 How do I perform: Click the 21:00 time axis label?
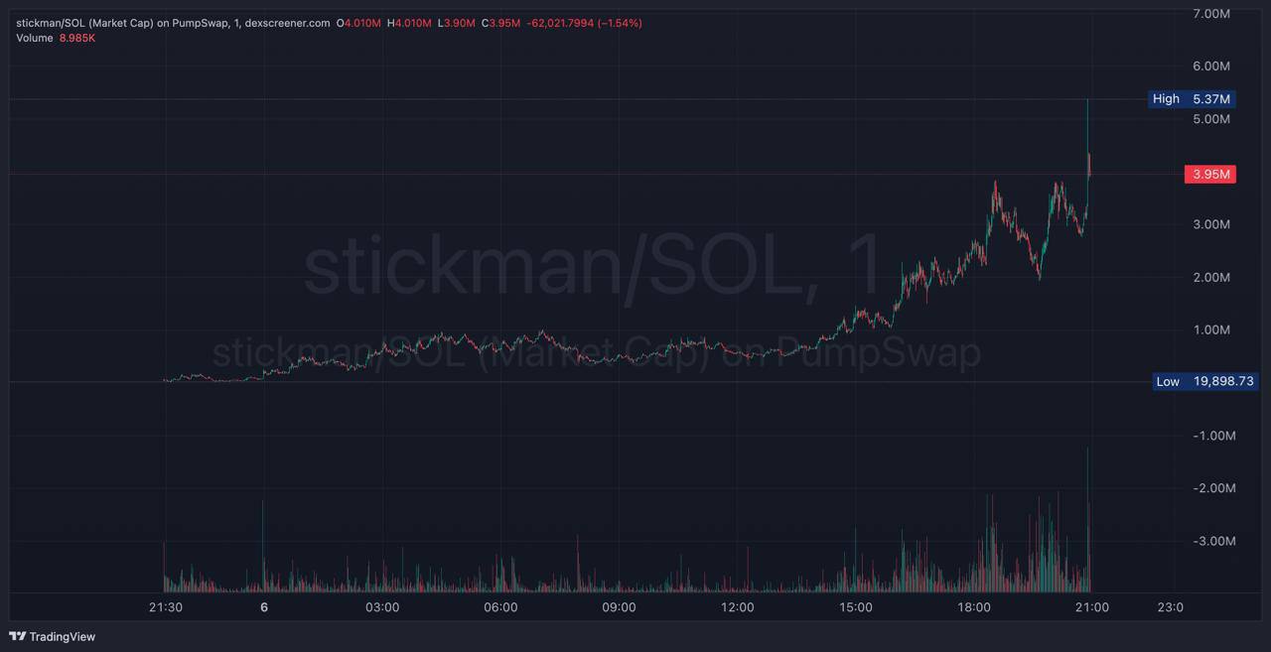pos(1092,607)
